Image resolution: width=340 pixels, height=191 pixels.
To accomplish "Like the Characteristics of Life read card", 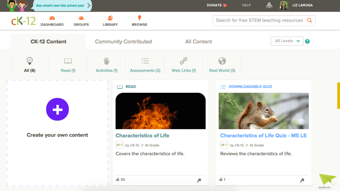I will pos(118,179).
